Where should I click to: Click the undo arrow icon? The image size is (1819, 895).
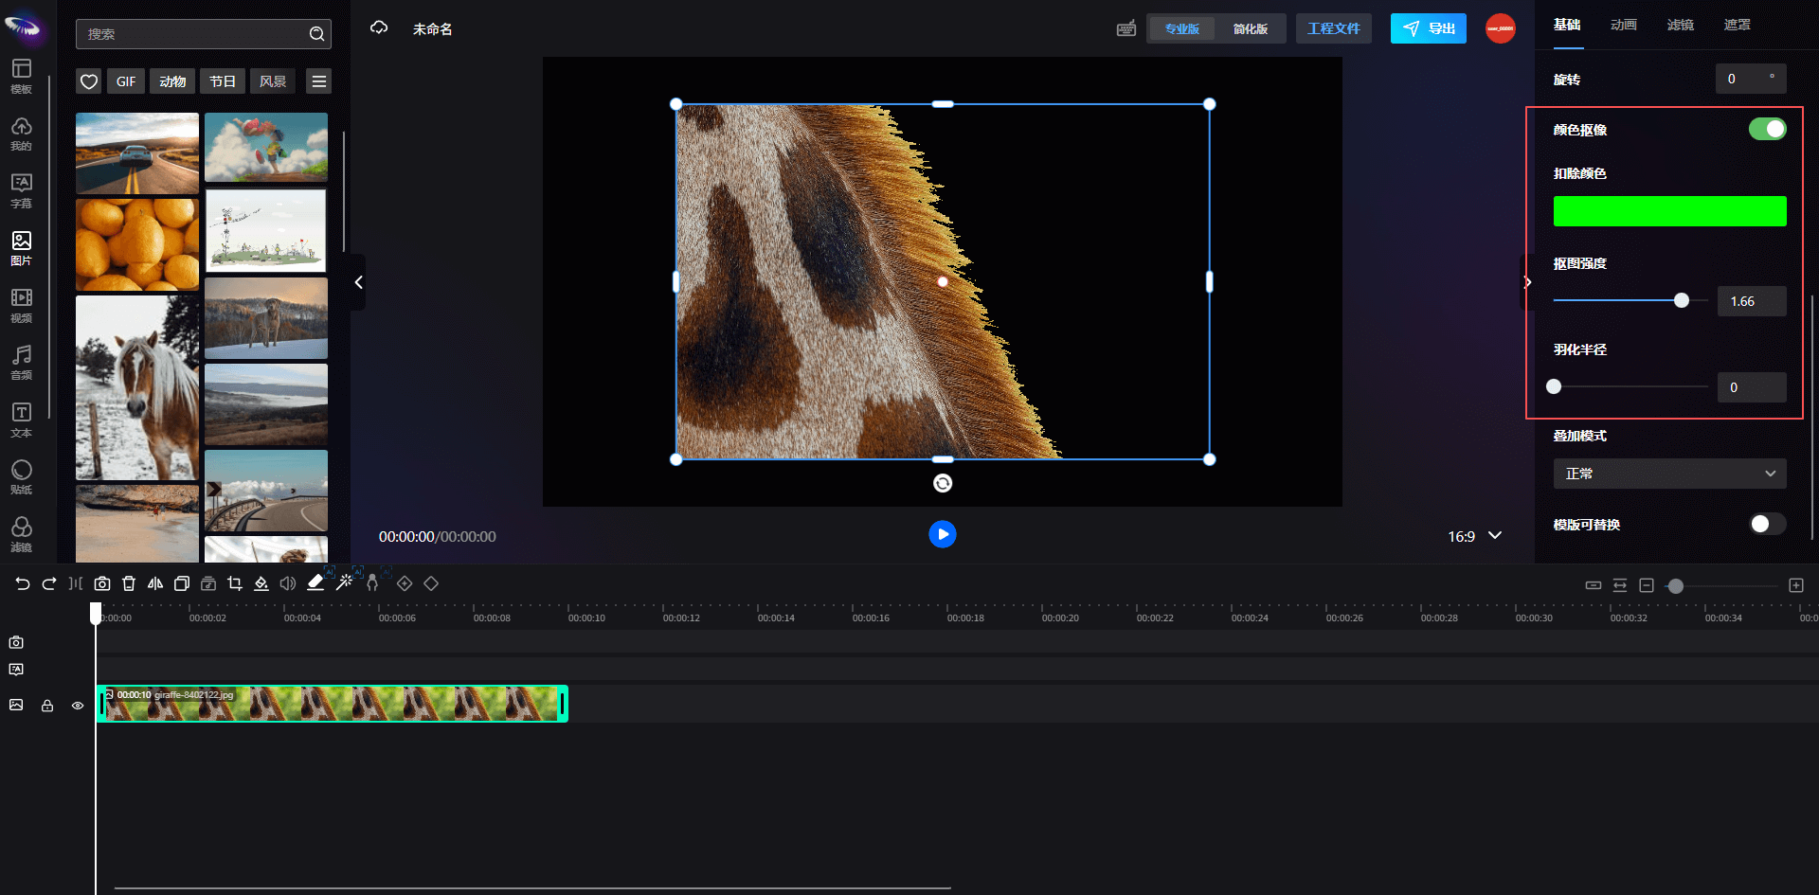pos(23,583)
